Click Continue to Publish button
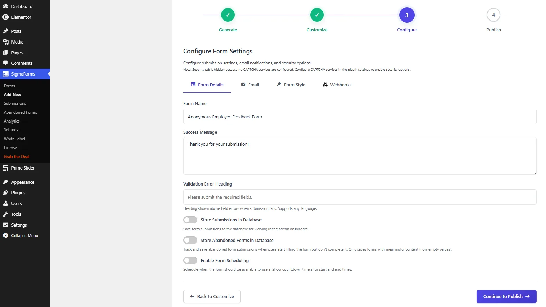This screenshot has height=307, width=546. tap(506, 297)
